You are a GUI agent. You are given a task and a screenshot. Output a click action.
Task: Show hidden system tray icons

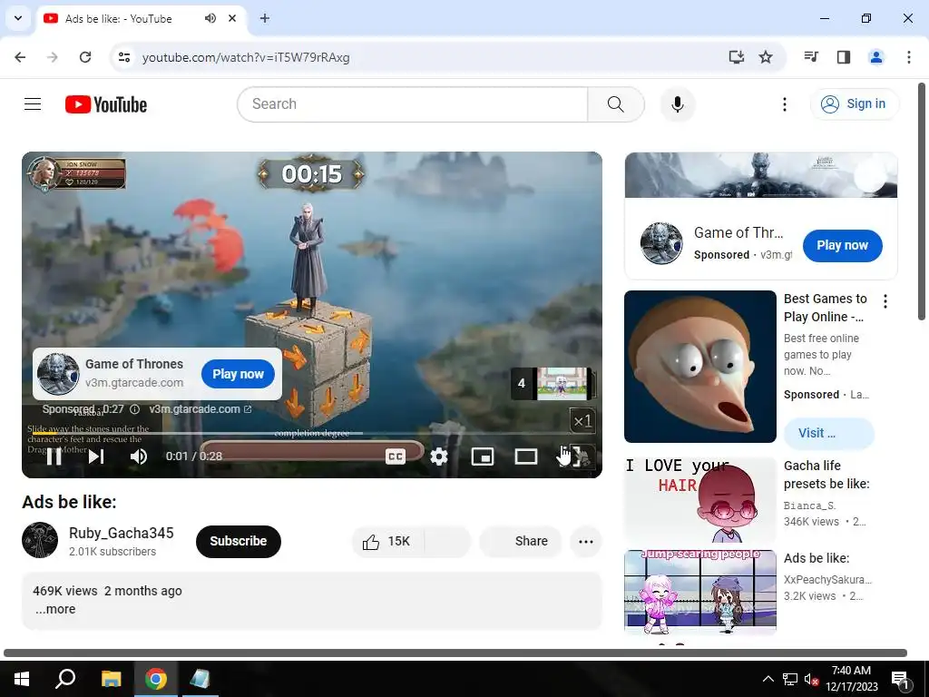click(768, 679)
